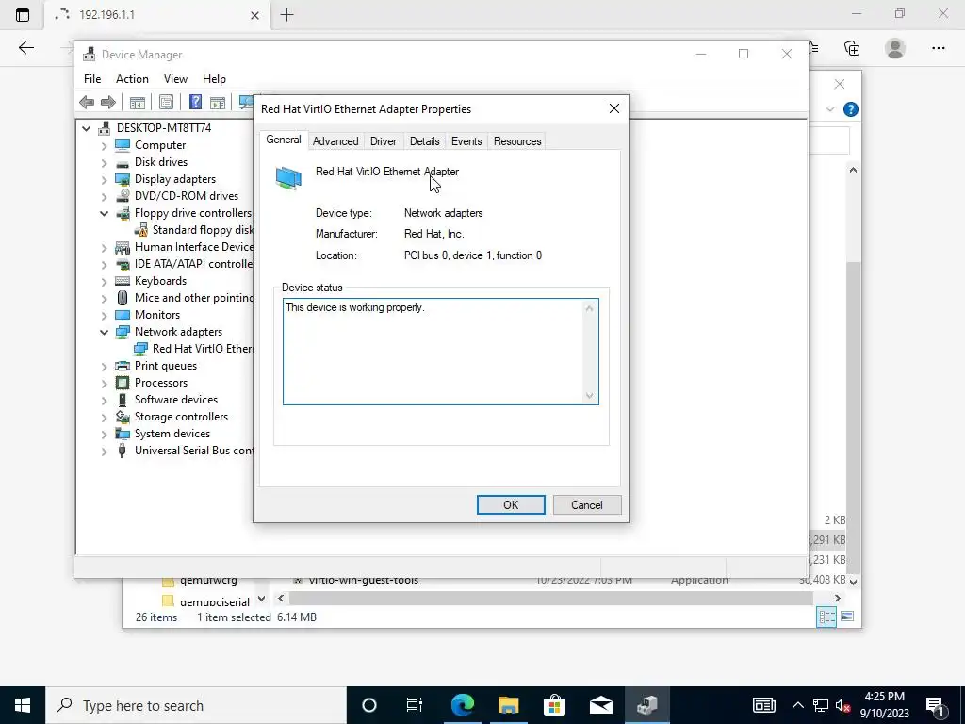Open the Action menu
Image resolution: width=965 pixels, height=724 pixels.
pos(132,79)
